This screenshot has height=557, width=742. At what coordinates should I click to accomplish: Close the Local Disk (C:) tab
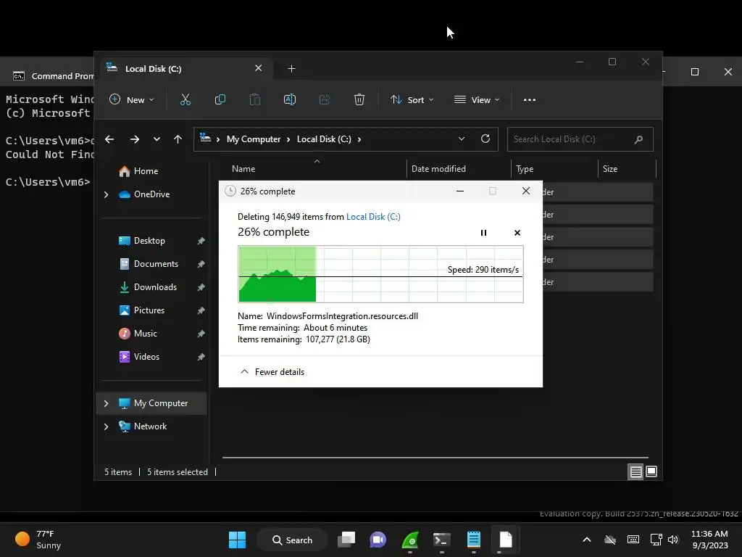coord(259,68)
